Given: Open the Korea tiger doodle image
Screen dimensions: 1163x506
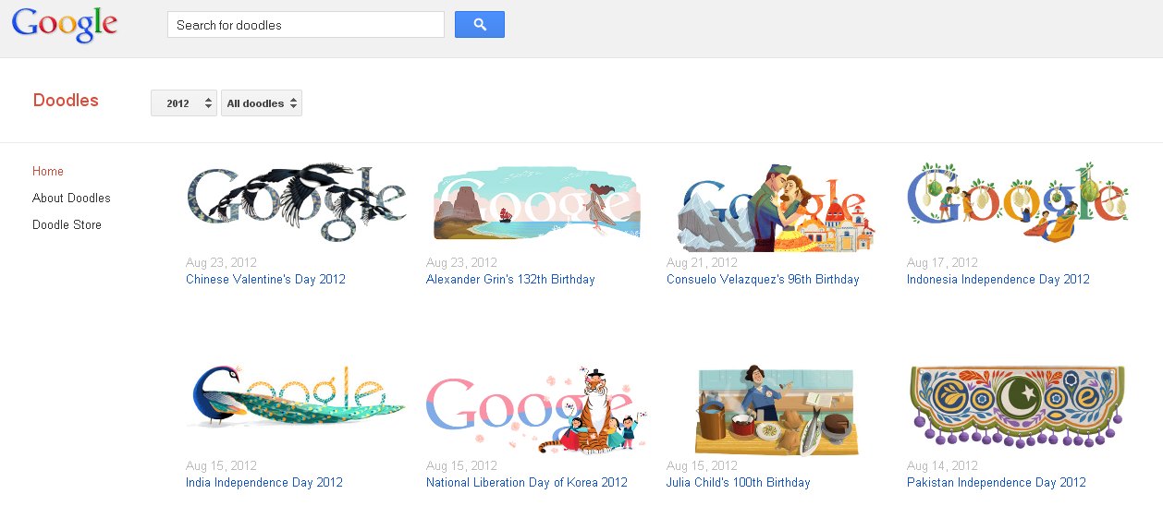Looking at the screenshot, I should tap(537, 411).
